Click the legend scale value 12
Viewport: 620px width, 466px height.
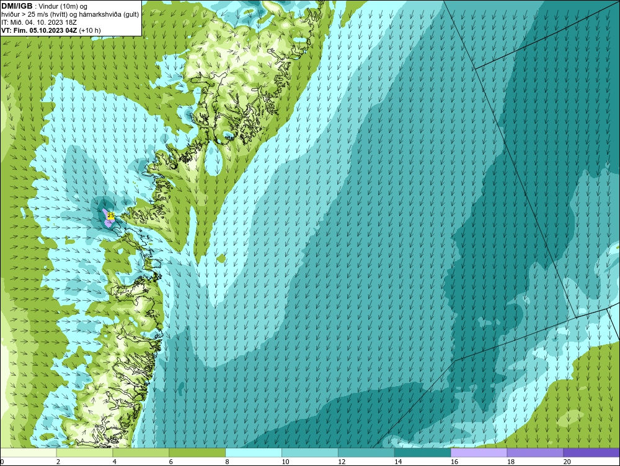pos(342,462)
